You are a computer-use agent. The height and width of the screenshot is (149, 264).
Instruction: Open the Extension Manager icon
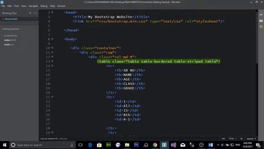[261, 21]
